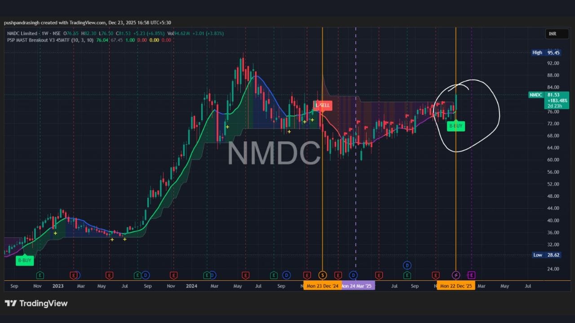This screenshot has height=323, width=575.
Task: Click the yellow S split marker on the timeline
Action: coord(322,275)
